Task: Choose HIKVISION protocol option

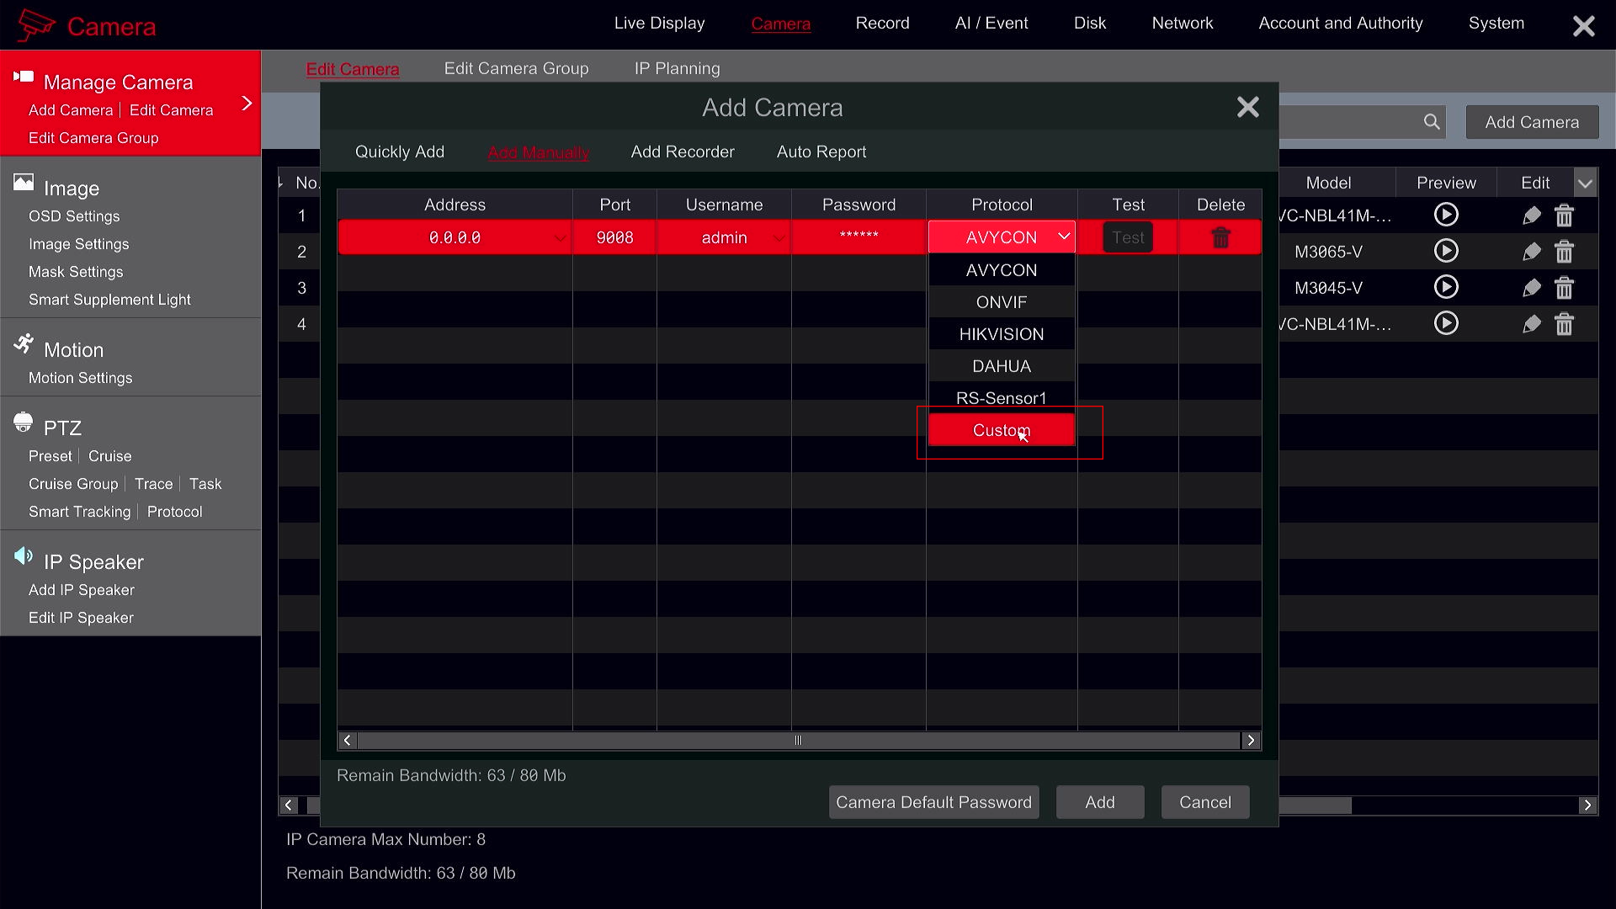Action: (1002, 334)
